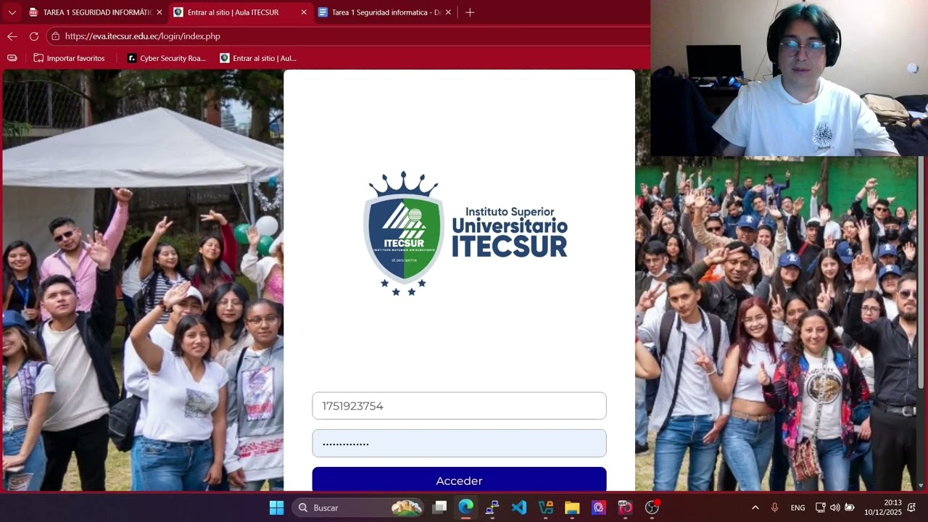Change the ENG input language
Viewport: 928px width, 522px height.
pyautogui.click(x=797, y=507)
